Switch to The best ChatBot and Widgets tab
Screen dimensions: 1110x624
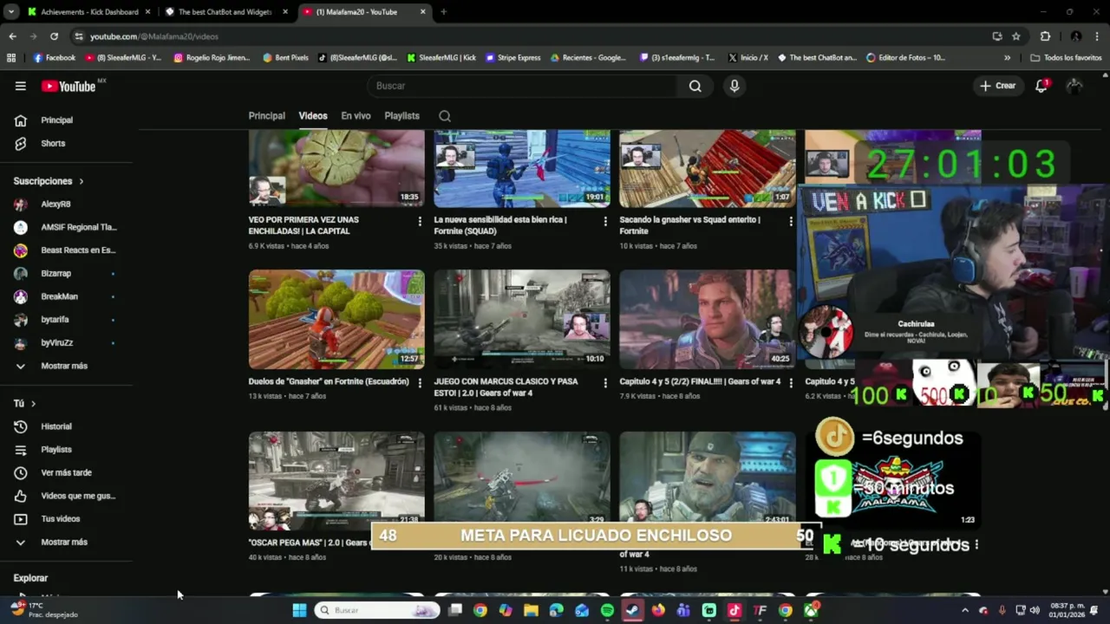click(x=227, y=12)
